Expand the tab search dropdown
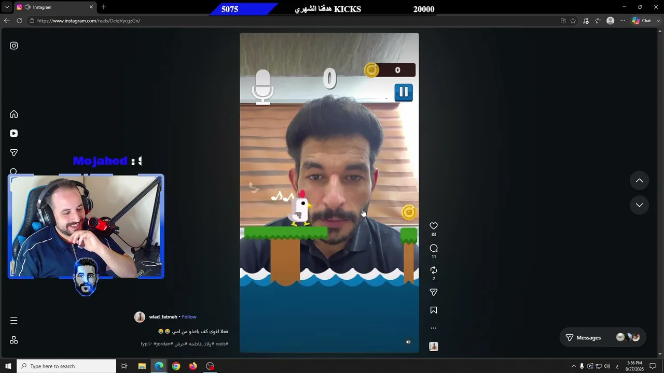The height and width of the screenshot is (373, 664). click(x=7, y=7)
